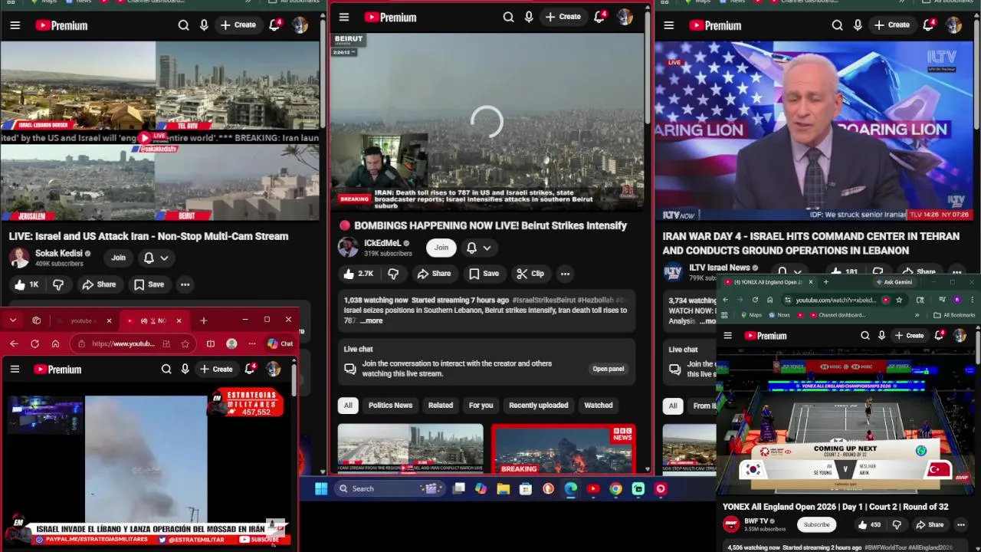Screen dimensions: 981x552
Task: Select Politics News chip in Beirut window
Action: 390,405
